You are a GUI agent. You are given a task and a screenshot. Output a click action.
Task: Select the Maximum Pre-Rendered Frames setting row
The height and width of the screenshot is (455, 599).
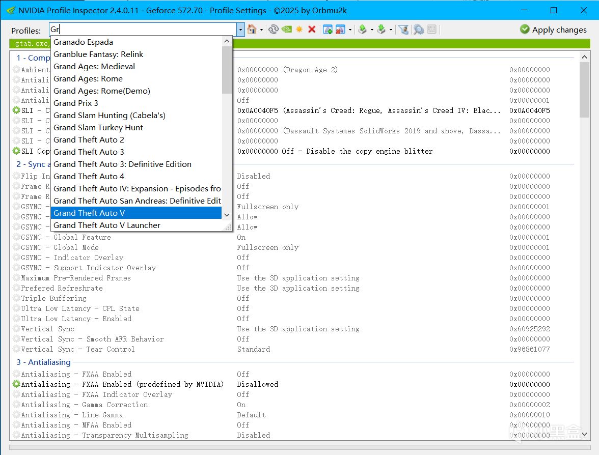pos(292,278)
